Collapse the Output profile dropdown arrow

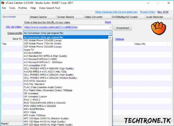coord(110,33)
